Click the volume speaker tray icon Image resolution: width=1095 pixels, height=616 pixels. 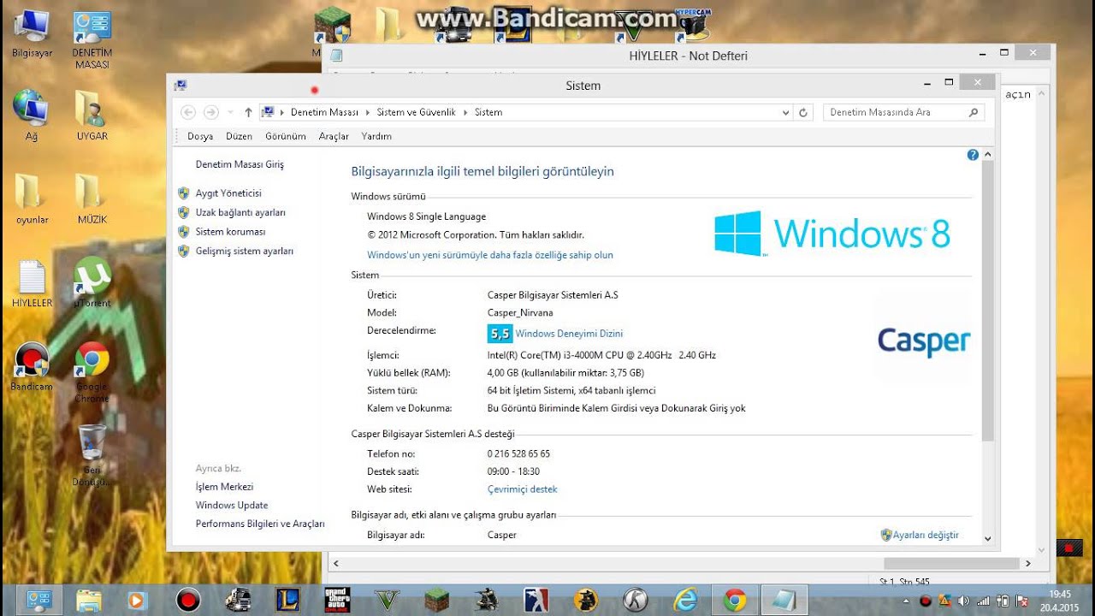click(963, 601)
